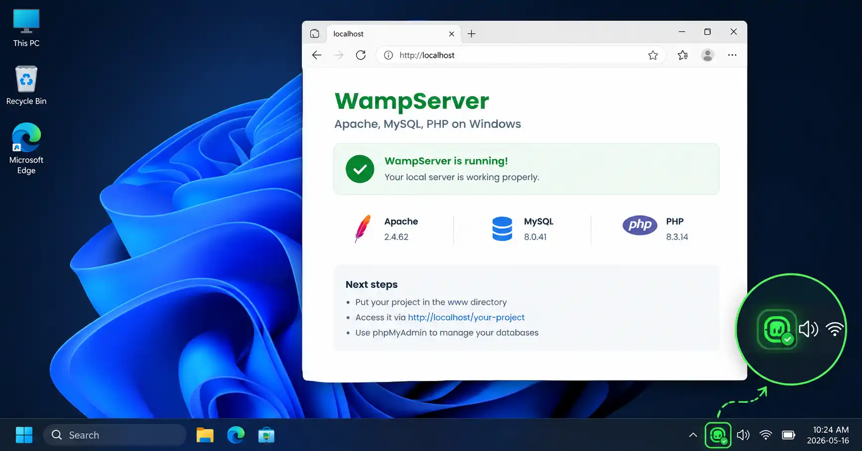Go back in the browser
Viewport: 862px width, 451px height.
[x=317, y=55]
